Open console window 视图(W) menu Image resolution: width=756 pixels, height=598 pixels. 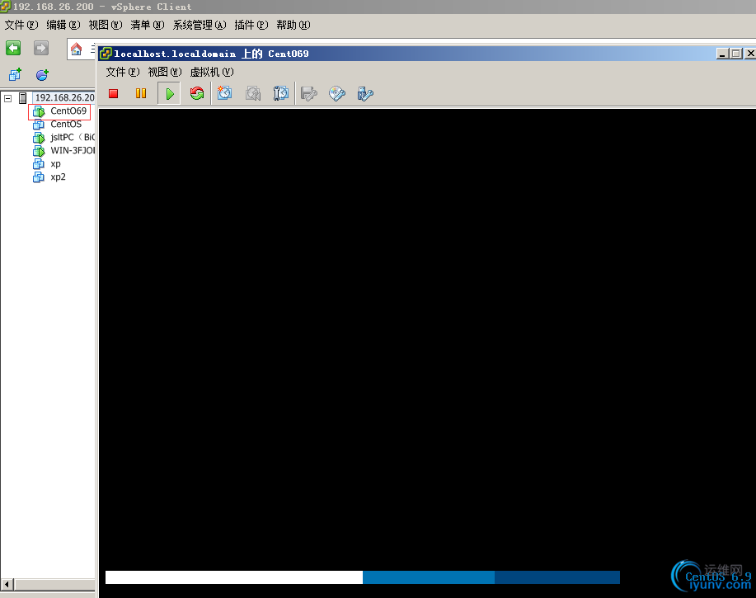point(164,73)
